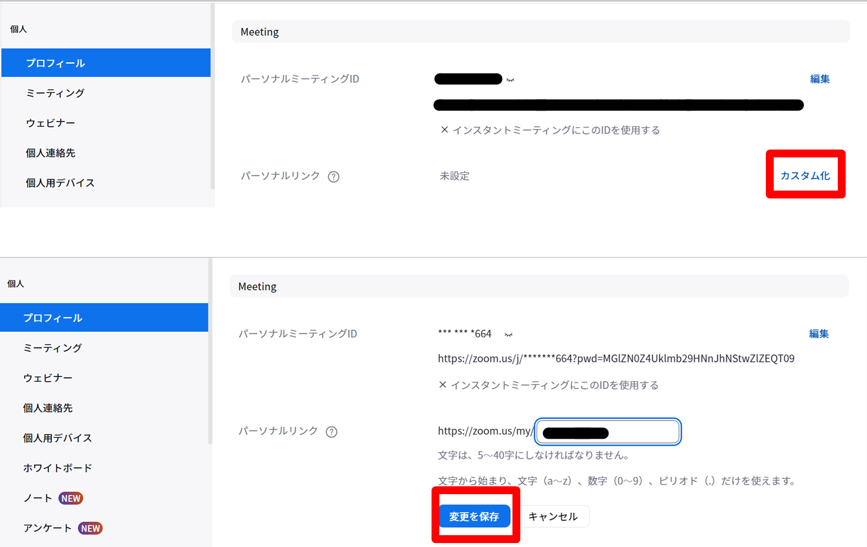Click the bottom sidebar scrollbar
This screenshot has height=547, width=867.
pyautogui.click(x=211, y=351)
